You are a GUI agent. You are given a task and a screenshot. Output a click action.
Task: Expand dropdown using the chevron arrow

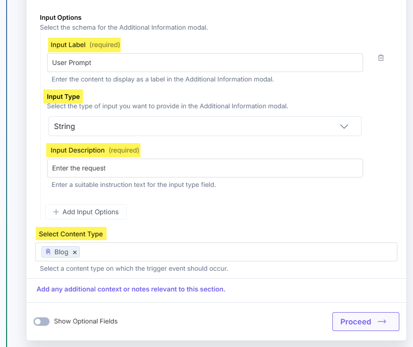(x=344, y=127)
